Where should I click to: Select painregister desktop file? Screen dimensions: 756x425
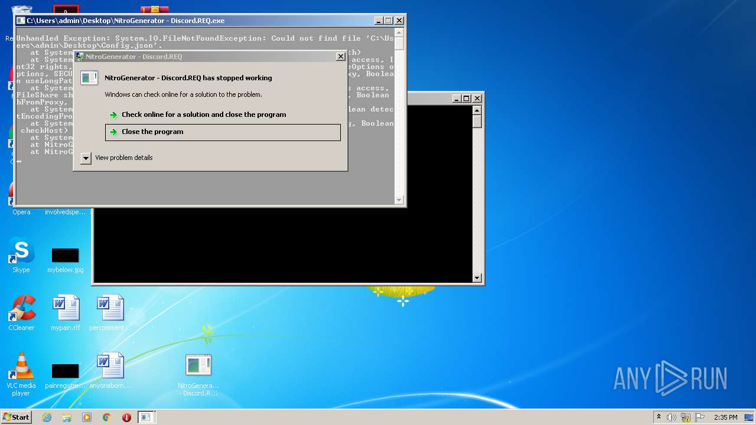66,376
